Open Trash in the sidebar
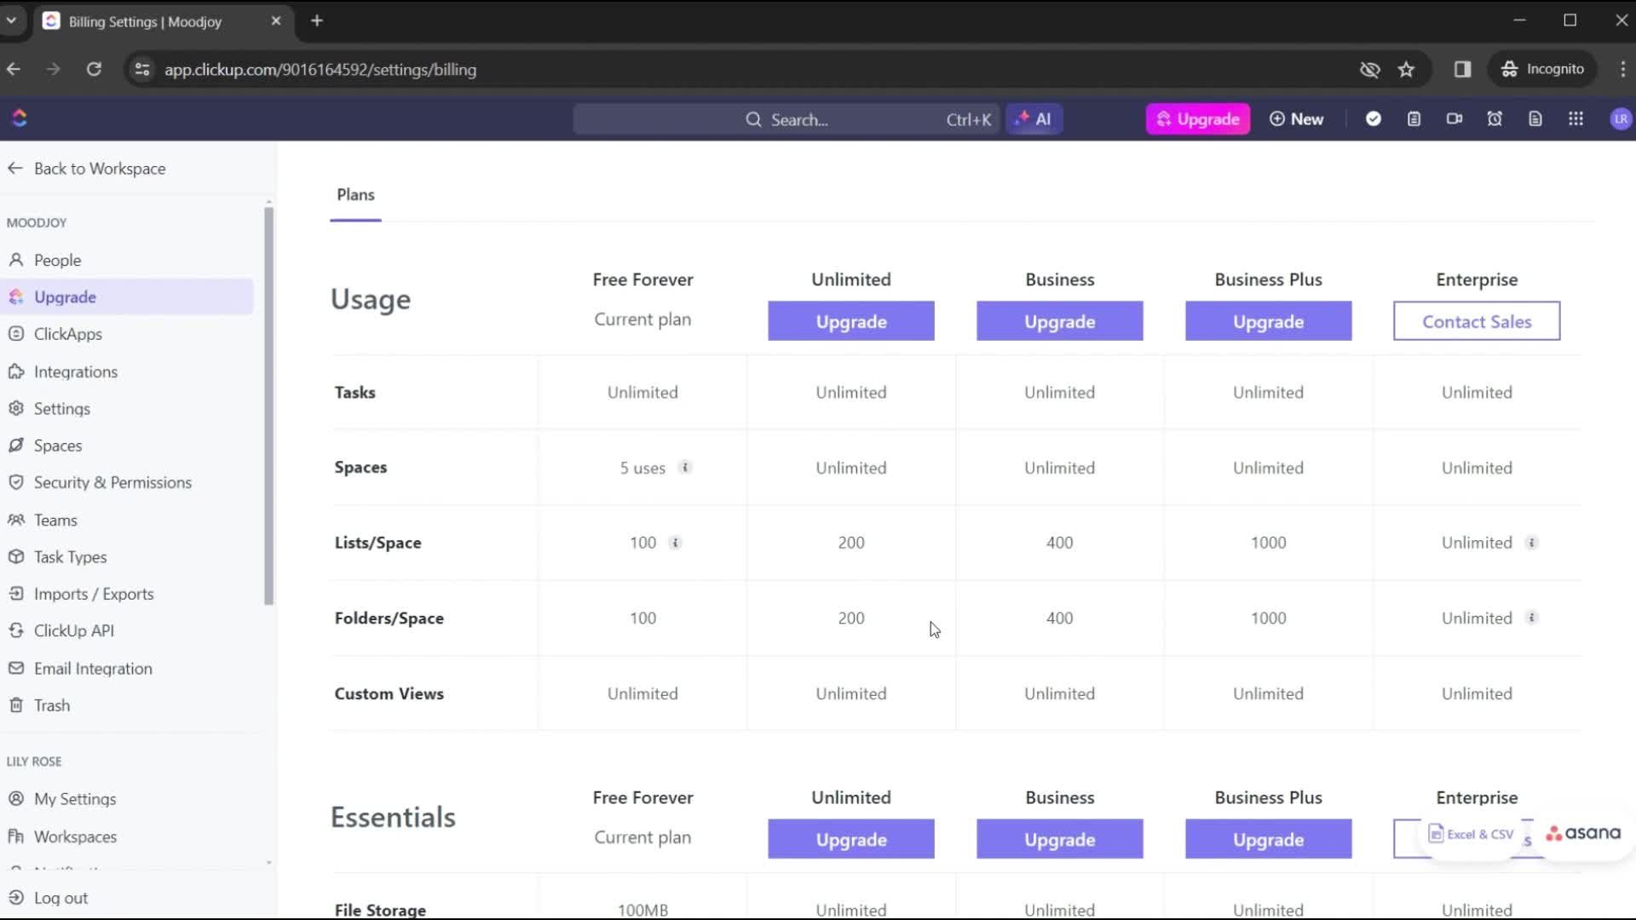 (x=128, y=705)
